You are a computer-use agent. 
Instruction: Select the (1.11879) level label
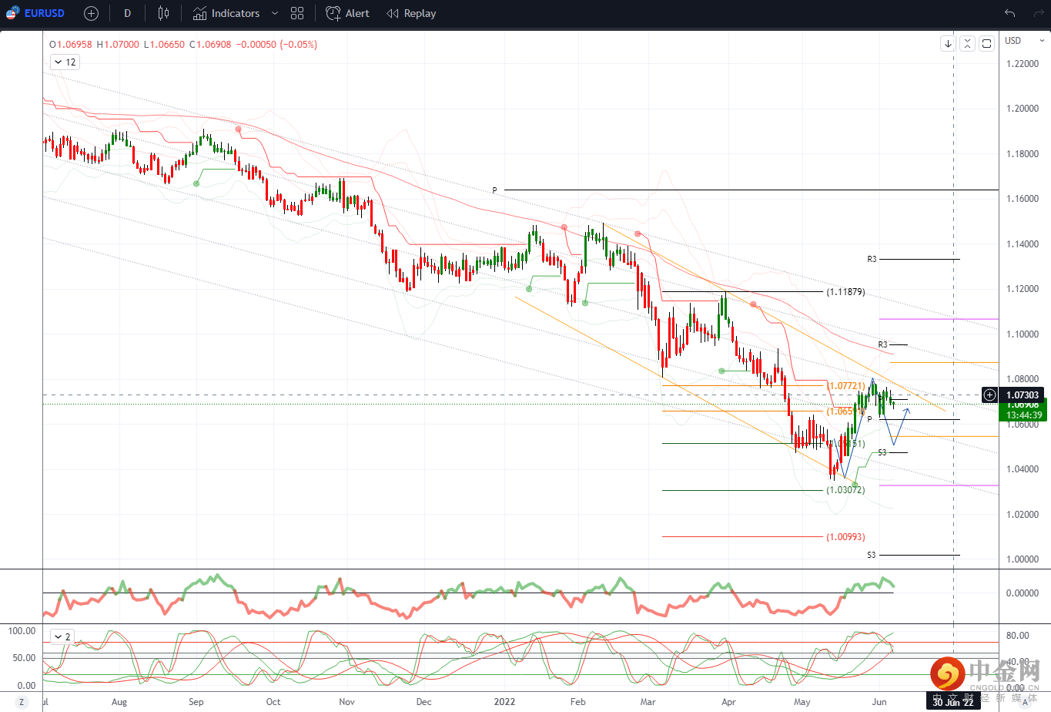[x=845, y=292]
